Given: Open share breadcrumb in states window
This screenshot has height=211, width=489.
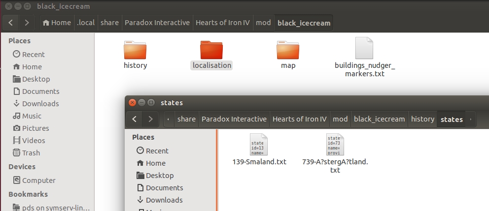Looking at the screenshot, I should (186, 119).
